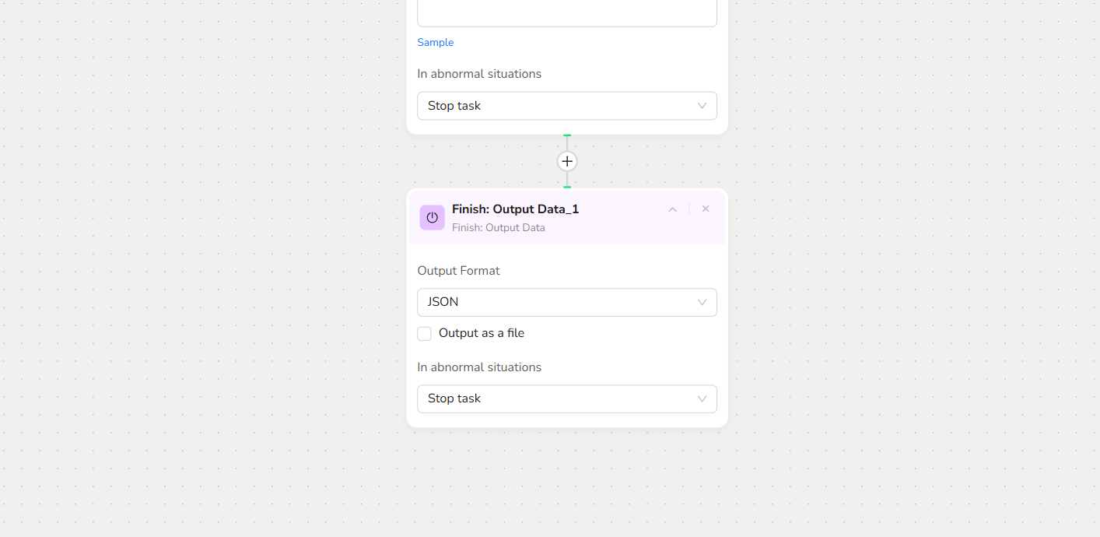Enable the Output as a file checkbox

[x=425, y=334]
